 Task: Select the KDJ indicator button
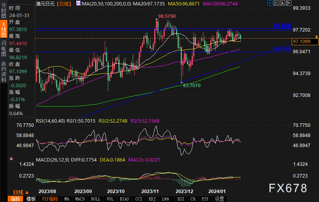point(152,199)
